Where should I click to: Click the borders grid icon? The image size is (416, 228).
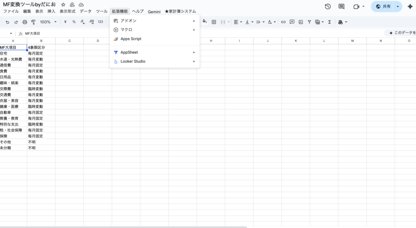[214, 22]
